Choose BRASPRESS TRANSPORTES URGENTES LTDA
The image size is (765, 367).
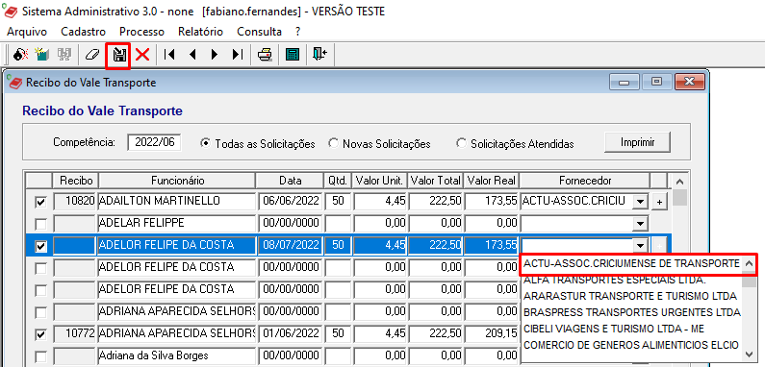[x=631, y=312]
